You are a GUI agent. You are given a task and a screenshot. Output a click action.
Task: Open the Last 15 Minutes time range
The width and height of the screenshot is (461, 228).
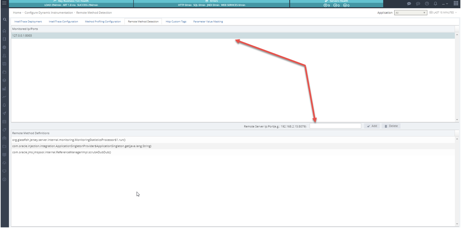(443, 12)
